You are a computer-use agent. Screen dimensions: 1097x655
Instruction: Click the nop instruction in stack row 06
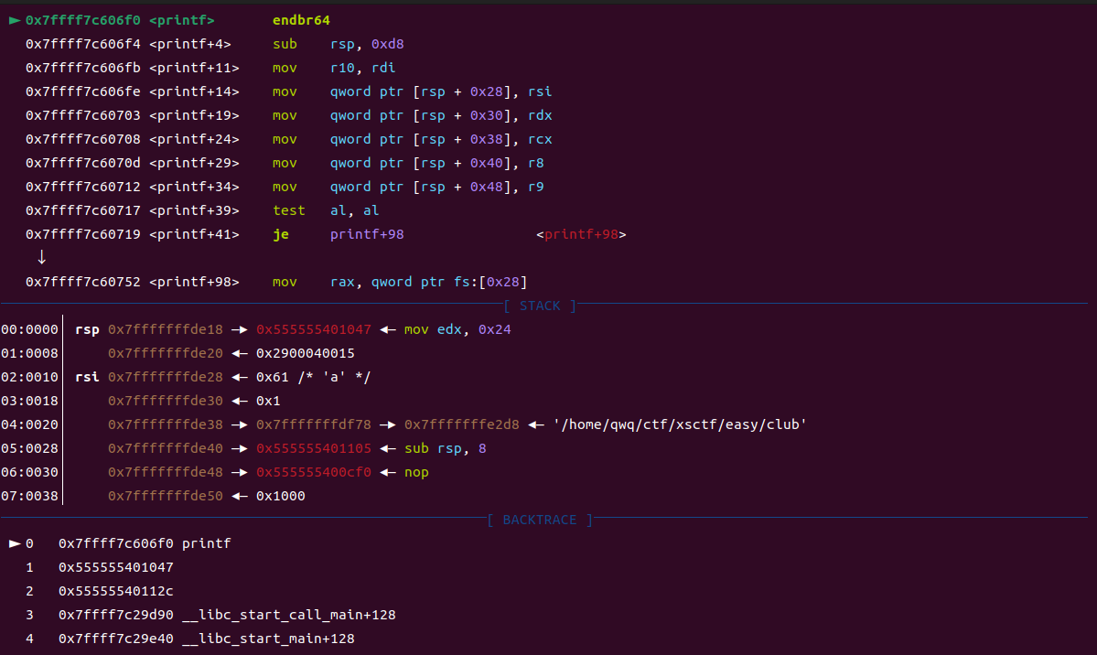pos(416,472)
